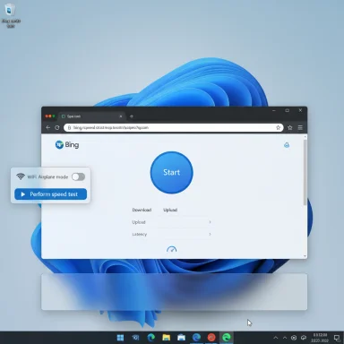The height and width of the screenshot is (344, 344).
Task: Click the scrollbar down arrow
Action: click(x=305, y=256)
